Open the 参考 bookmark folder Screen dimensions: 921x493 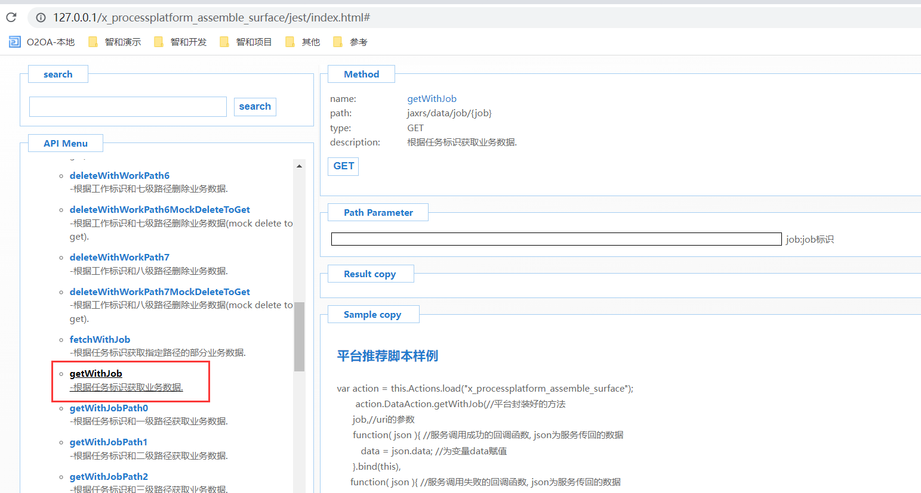click(x=350, y=42)
